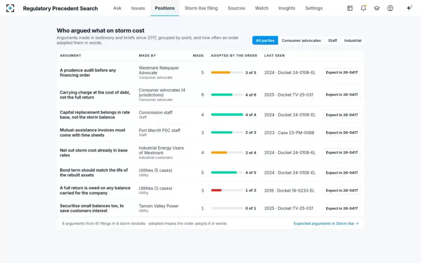Filter by Consumer advocates
Viewport: 421px width, 263px height.
click(x=301, y=41)
